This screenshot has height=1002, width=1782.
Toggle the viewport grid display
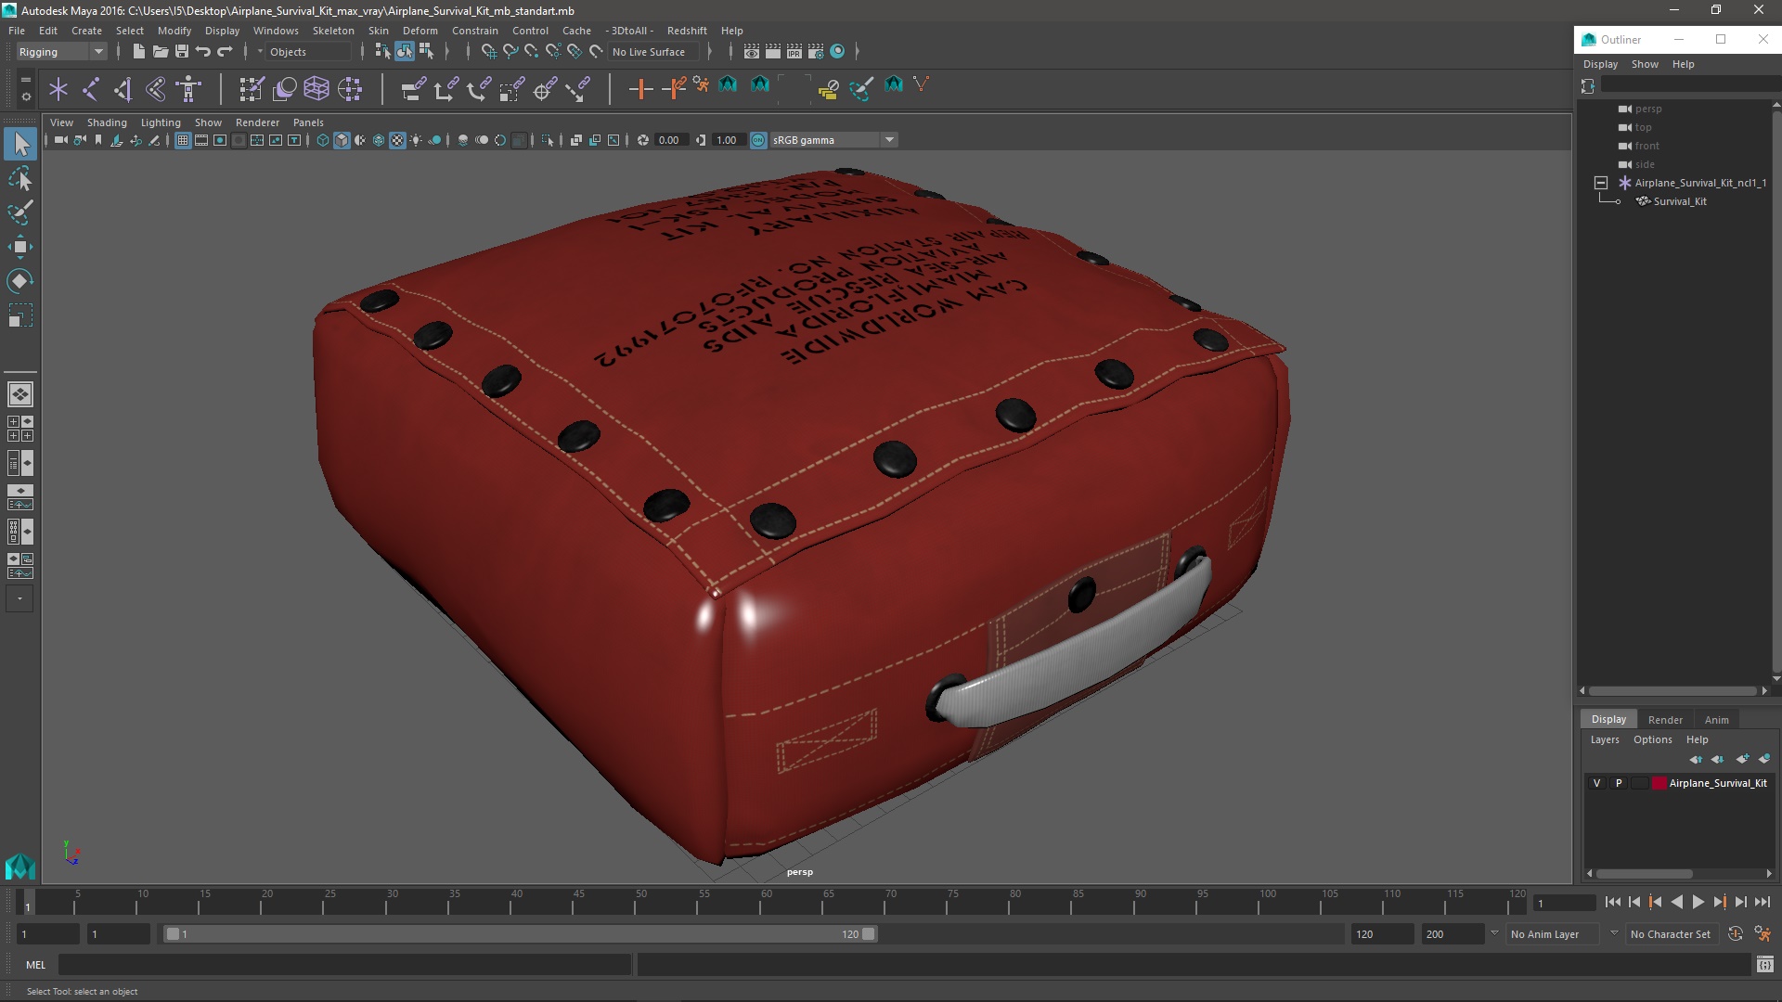tap(183, 140)
